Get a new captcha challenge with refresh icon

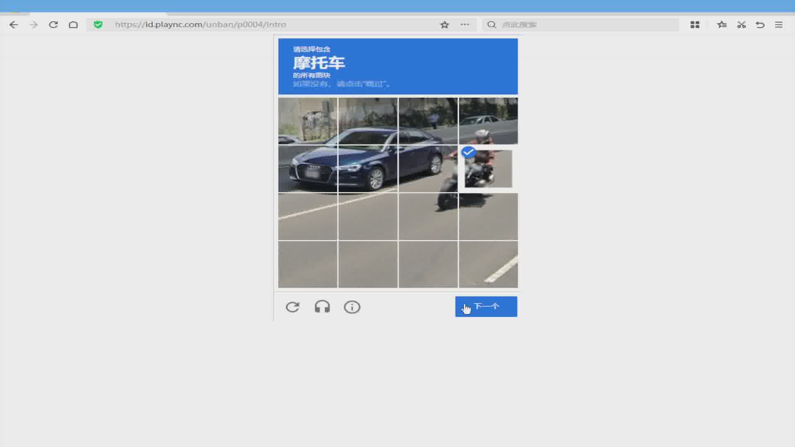293,307
